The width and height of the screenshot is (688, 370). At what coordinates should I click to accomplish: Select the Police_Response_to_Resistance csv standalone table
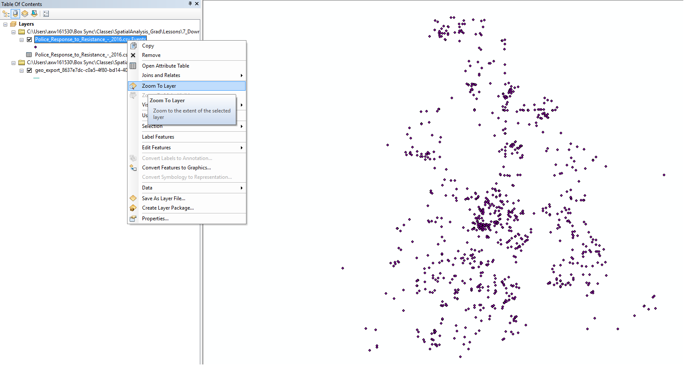click(x=81, y=55)
